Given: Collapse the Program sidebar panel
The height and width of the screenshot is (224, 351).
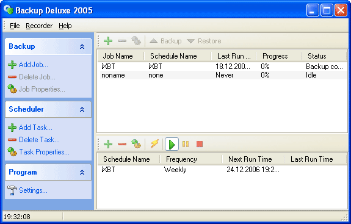Looking at the screenshot, I should 82,172.
